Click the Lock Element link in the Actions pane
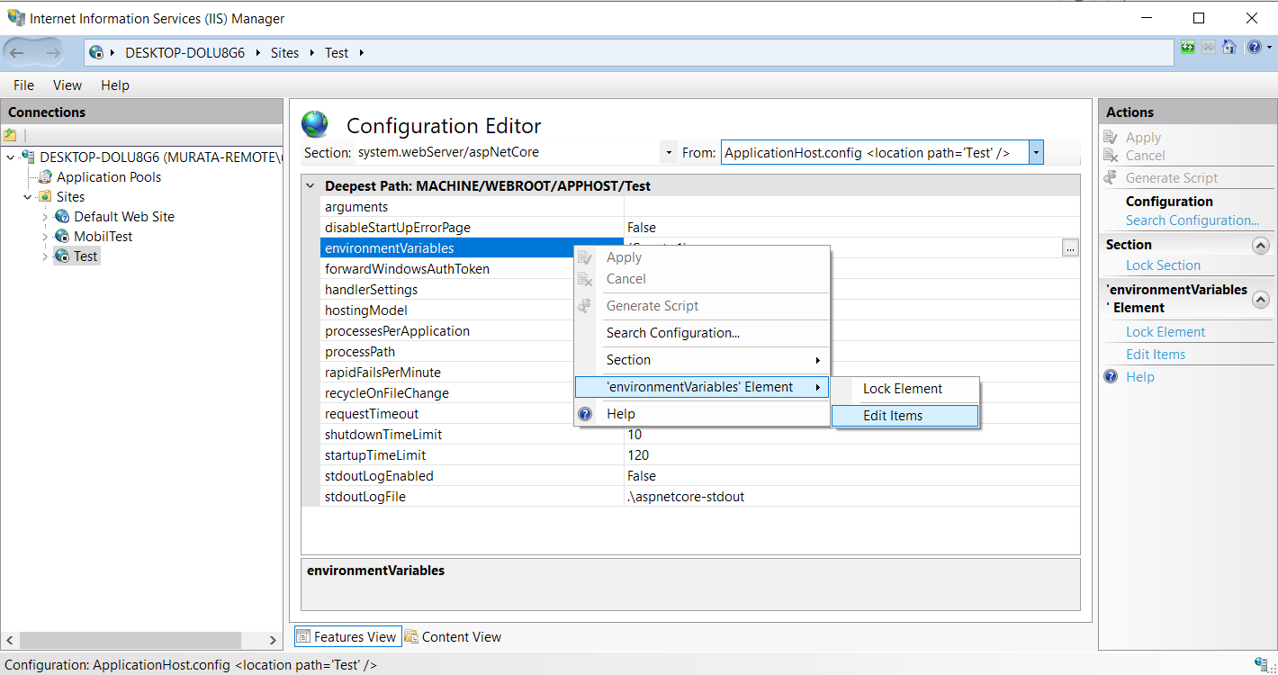 (x=1165, y=332)
